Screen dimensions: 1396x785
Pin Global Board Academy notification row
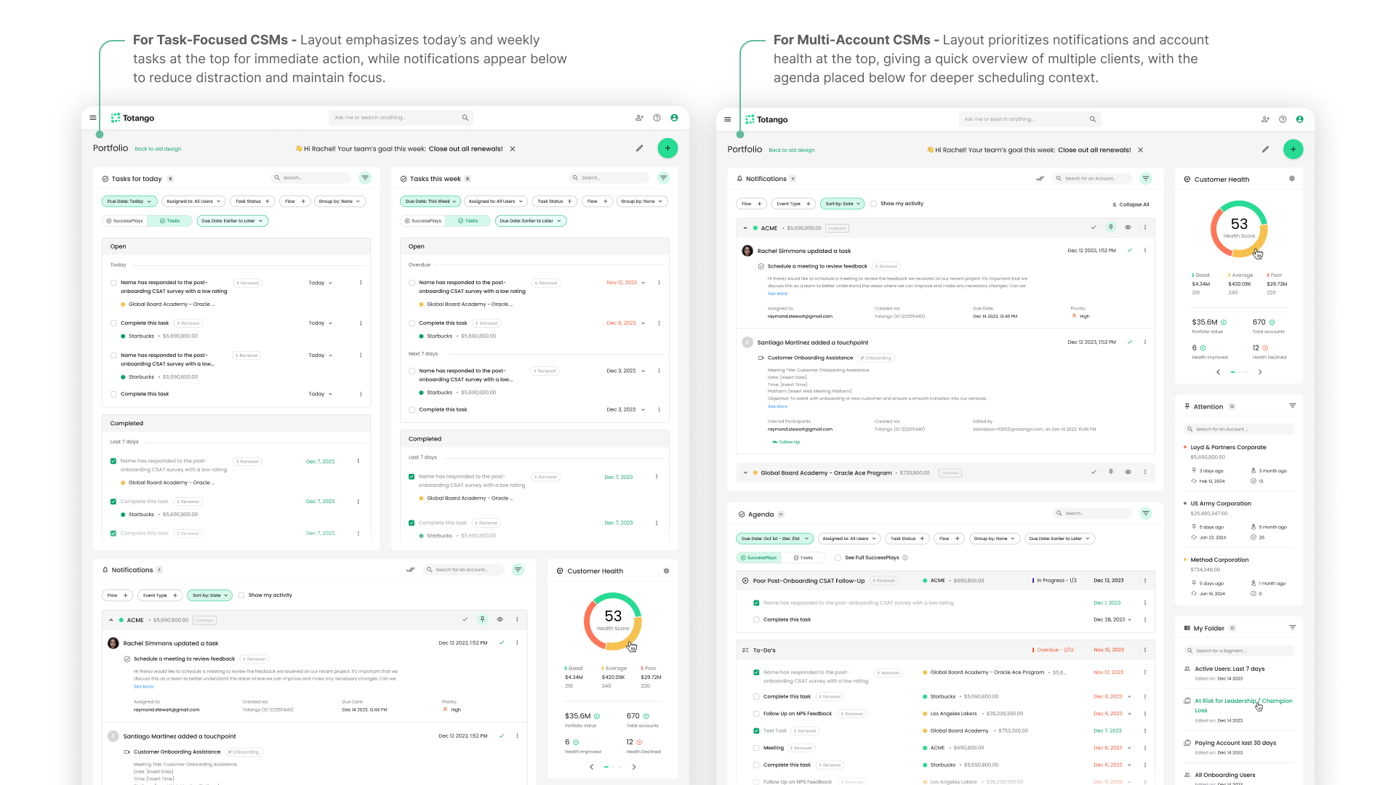tap(1111, 472)
